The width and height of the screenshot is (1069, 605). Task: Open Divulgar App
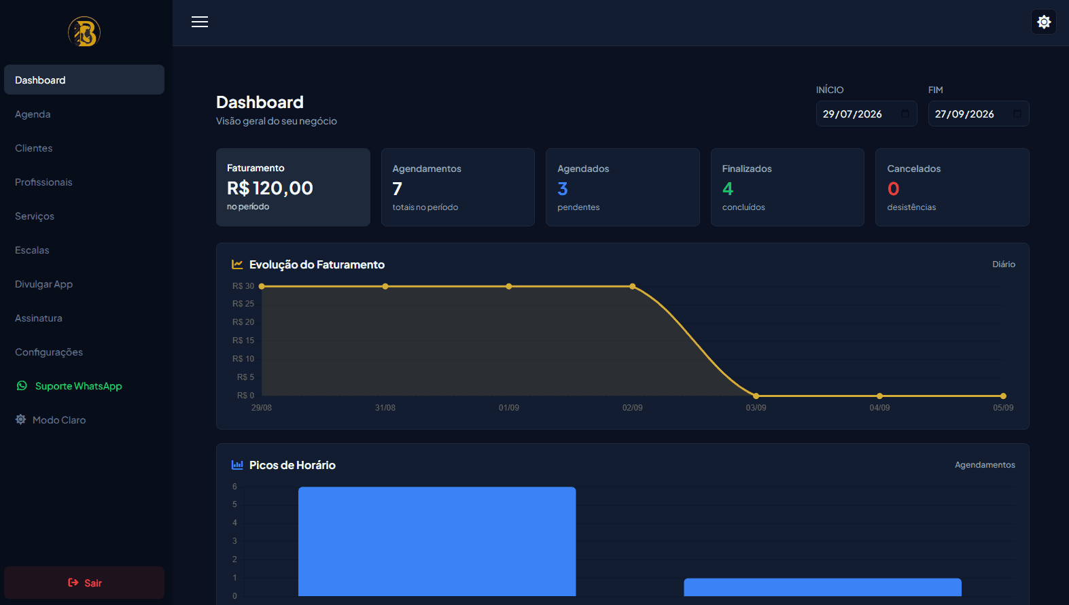[84, 284]
